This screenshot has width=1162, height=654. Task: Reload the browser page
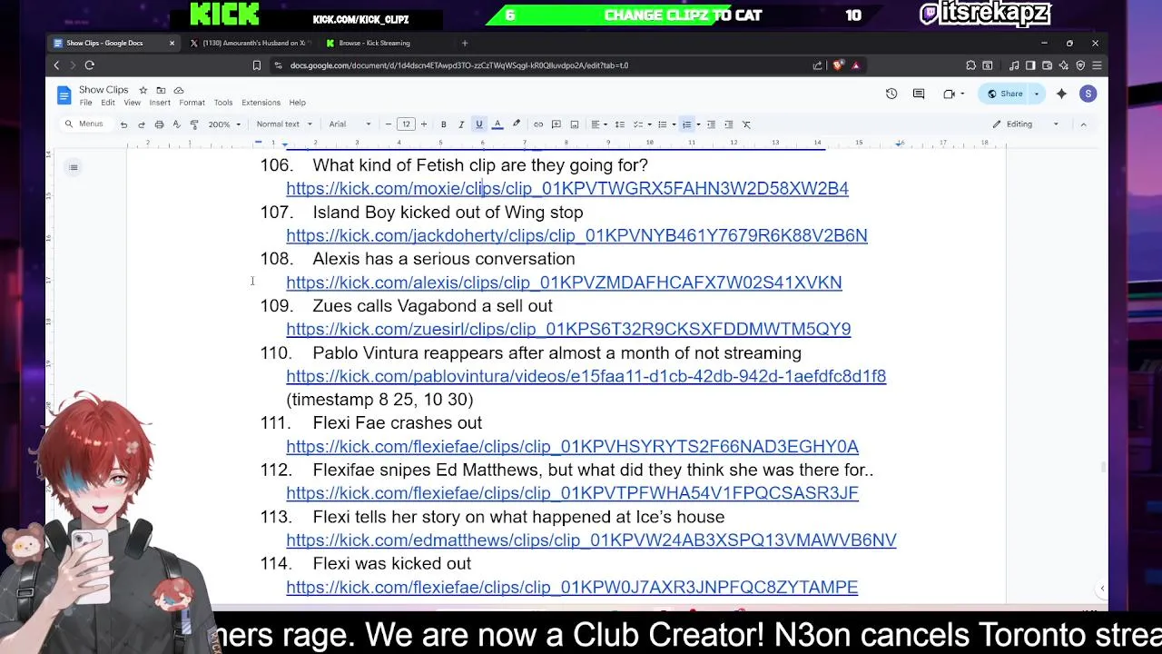tap(89, 65)
